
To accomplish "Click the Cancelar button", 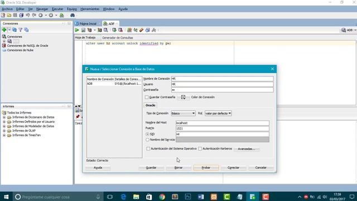I will (261, 167).
